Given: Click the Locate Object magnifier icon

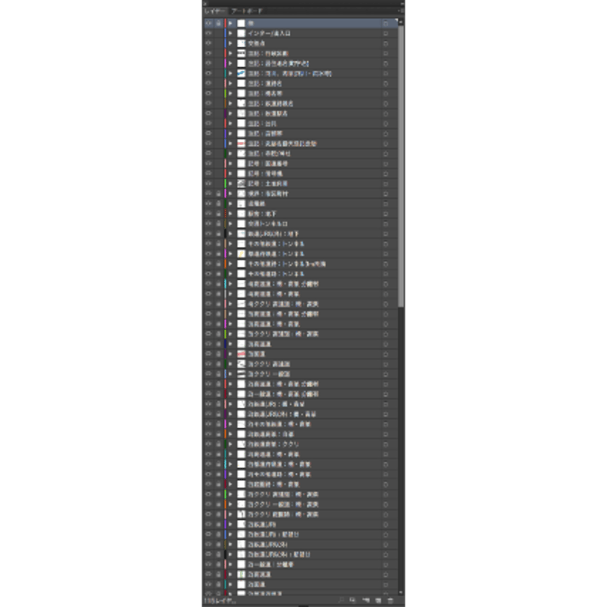Looking at the screenshot, I should (x=340, y=600).
